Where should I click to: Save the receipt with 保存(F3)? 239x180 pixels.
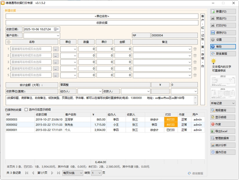click(x=223, y=33)
